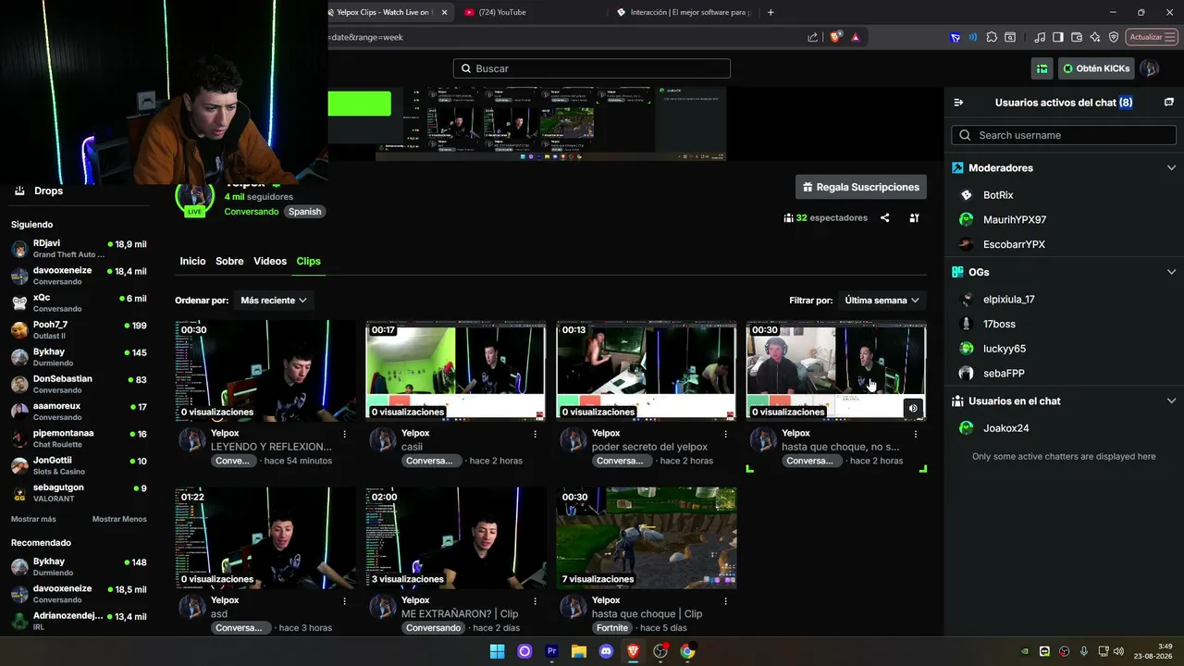
Task: Click the share icon next to espectadores
Action: [x=884, y=218]
